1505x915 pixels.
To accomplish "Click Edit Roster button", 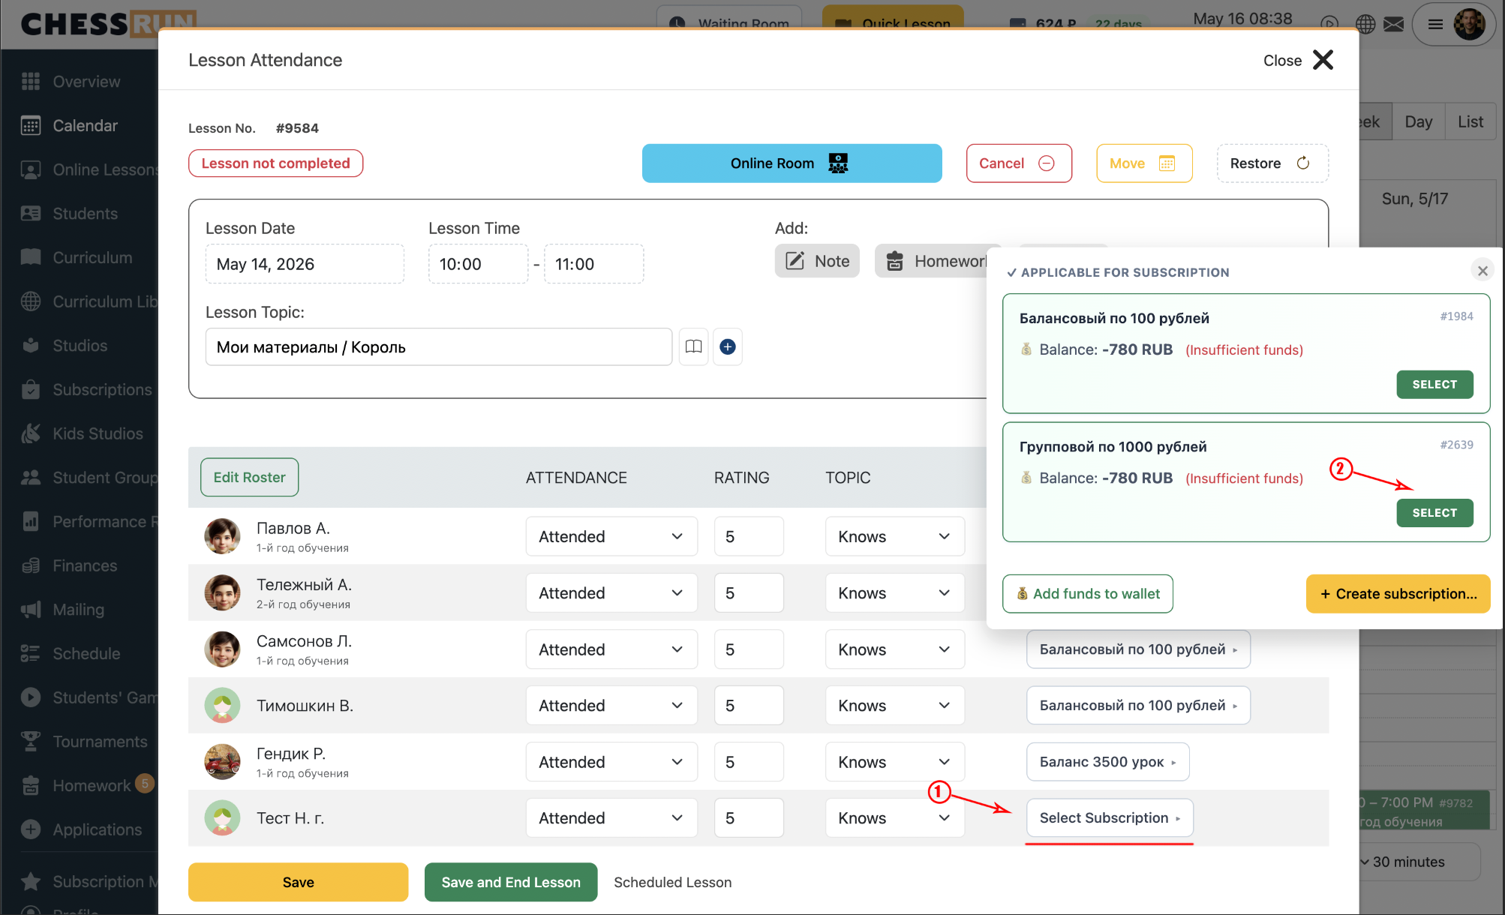I will tap(249, 478).
